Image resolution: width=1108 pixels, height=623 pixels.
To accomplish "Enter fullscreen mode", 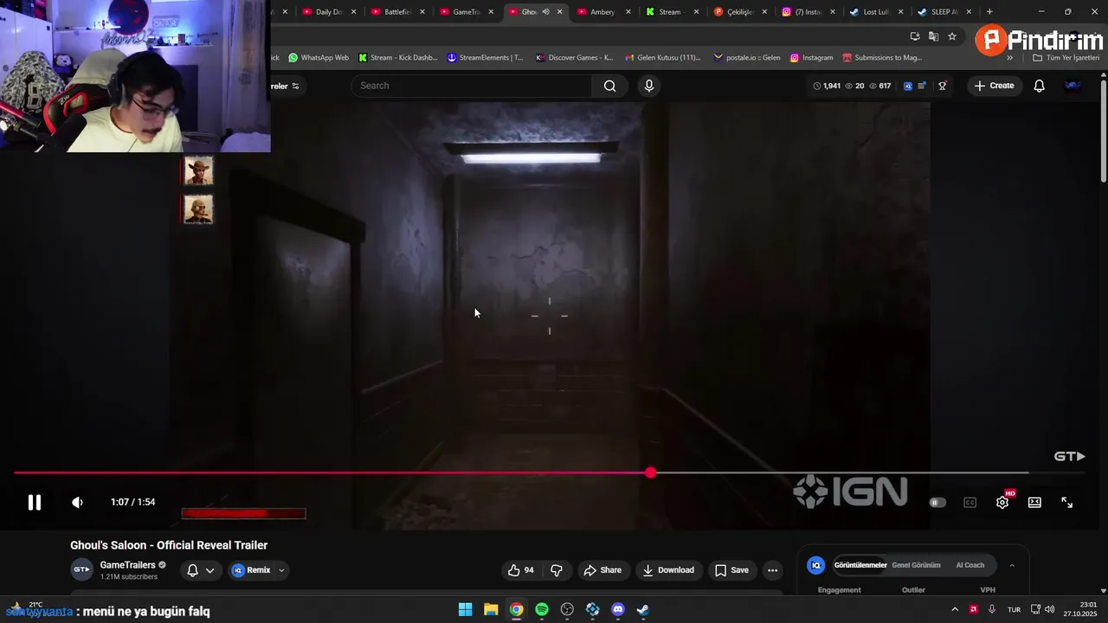I will [1067, 503].
